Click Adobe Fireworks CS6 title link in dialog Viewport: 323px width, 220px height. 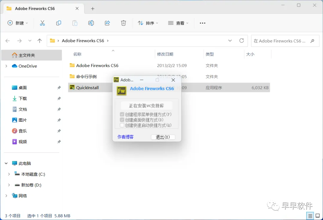click(x=152, y=88)
